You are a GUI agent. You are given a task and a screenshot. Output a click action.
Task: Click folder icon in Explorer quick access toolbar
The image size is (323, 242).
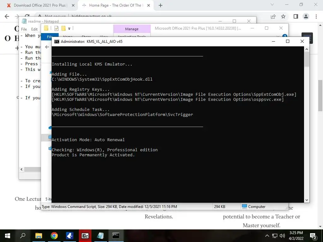tap(46, 28)
